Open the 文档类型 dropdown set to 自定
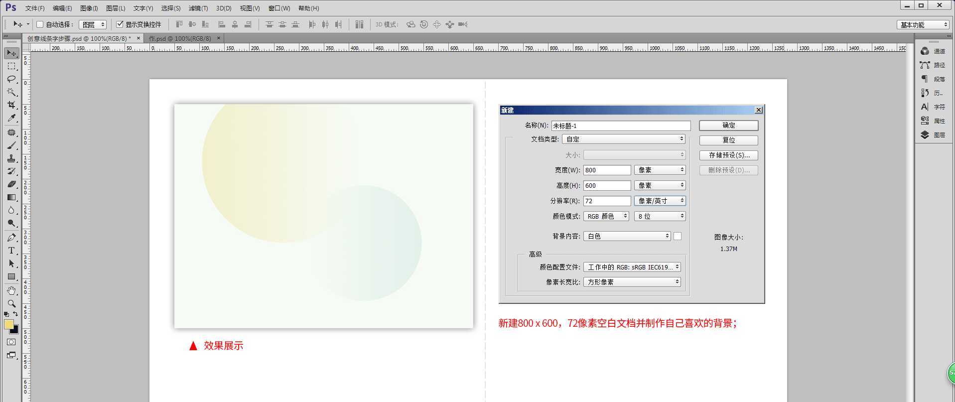 coord(624,139)
